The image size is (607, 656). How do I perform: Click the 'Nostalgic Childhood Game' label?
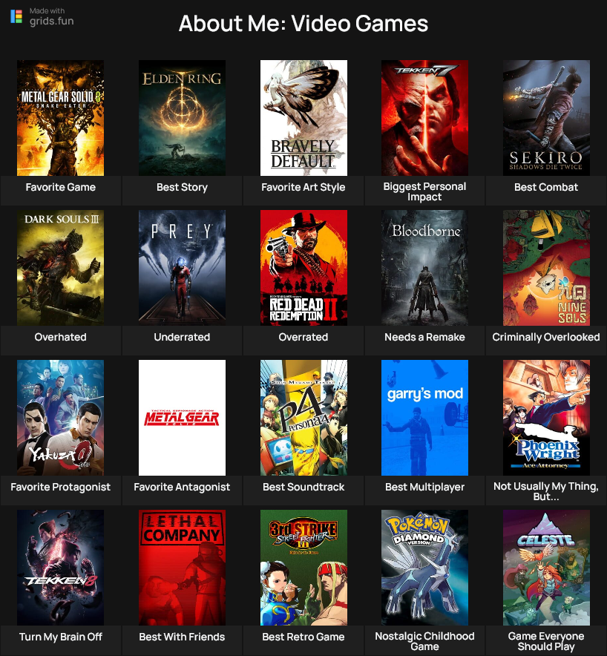tap(424, 641)
